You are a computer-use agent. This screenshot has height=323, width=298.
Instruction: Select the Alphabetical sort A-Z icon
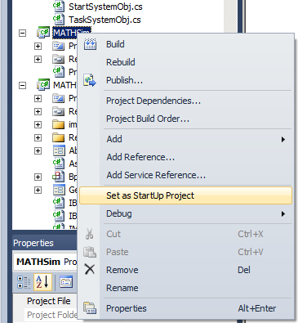point(42,282)
